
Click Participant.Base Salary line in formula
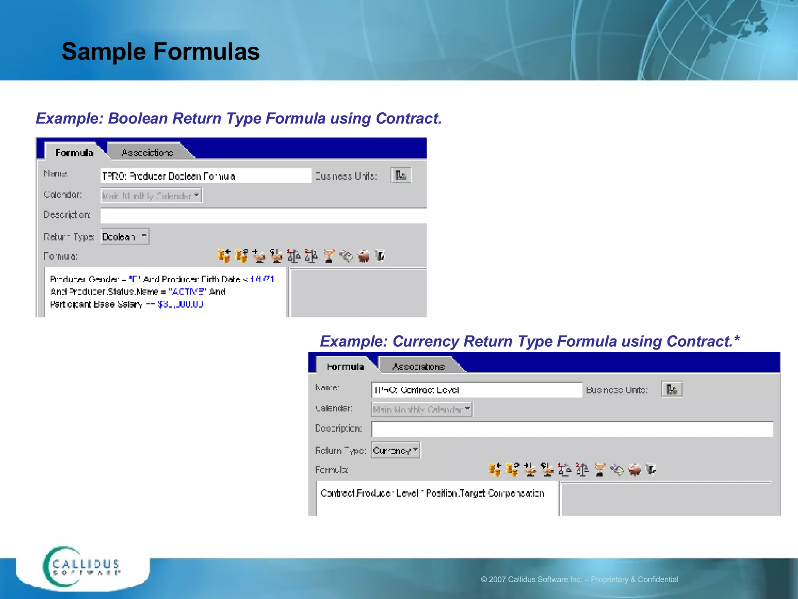tap(126, 304)
